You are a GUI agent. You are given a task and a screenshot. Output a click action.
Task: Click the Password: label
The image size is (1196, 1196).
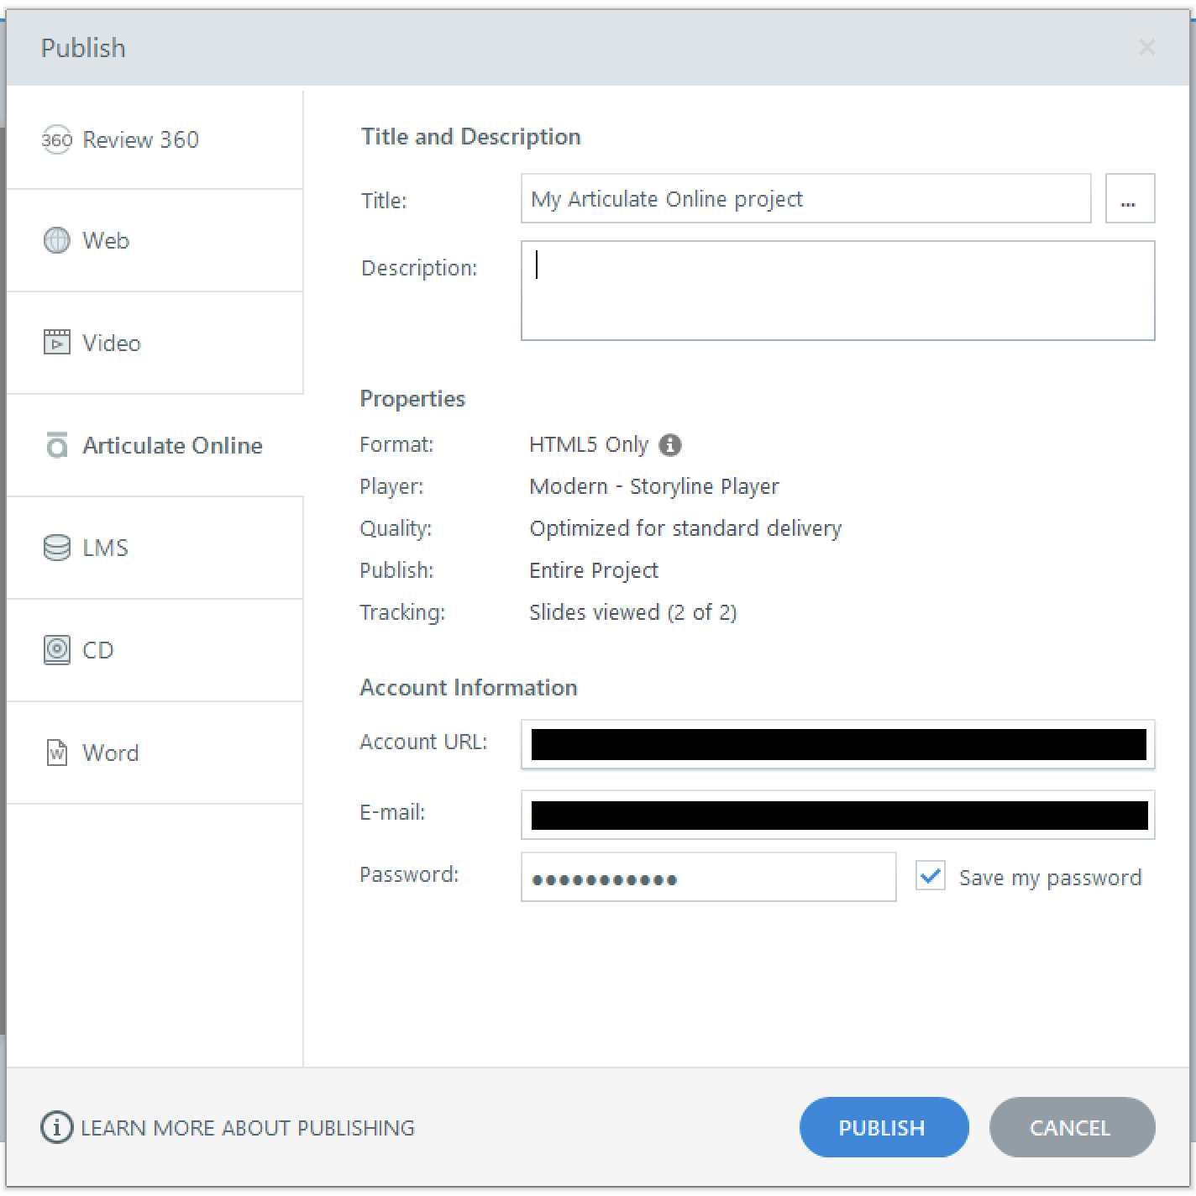[409, 874]
